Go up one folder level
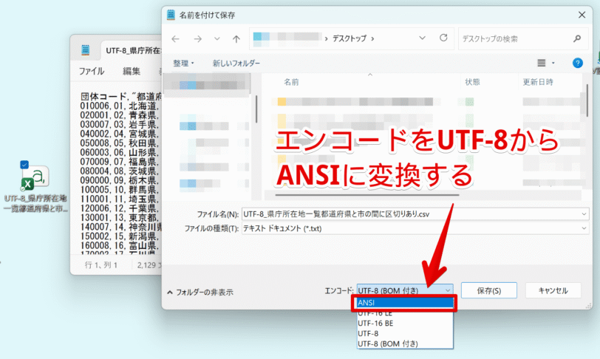This screenshot has height=359, width=600. tap(236, 38)
